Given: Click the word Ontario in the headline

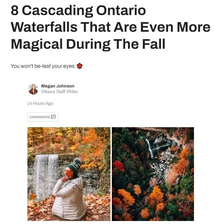Looking at the screenshot, I should [121, 10].
